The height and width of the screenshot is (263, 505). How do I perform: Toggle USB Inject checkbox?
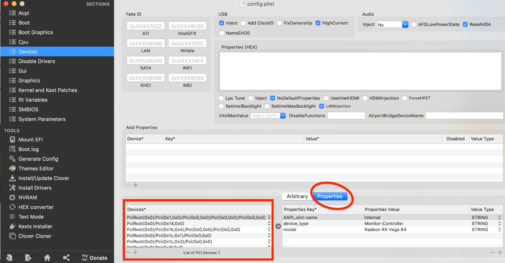click(222, 23)
